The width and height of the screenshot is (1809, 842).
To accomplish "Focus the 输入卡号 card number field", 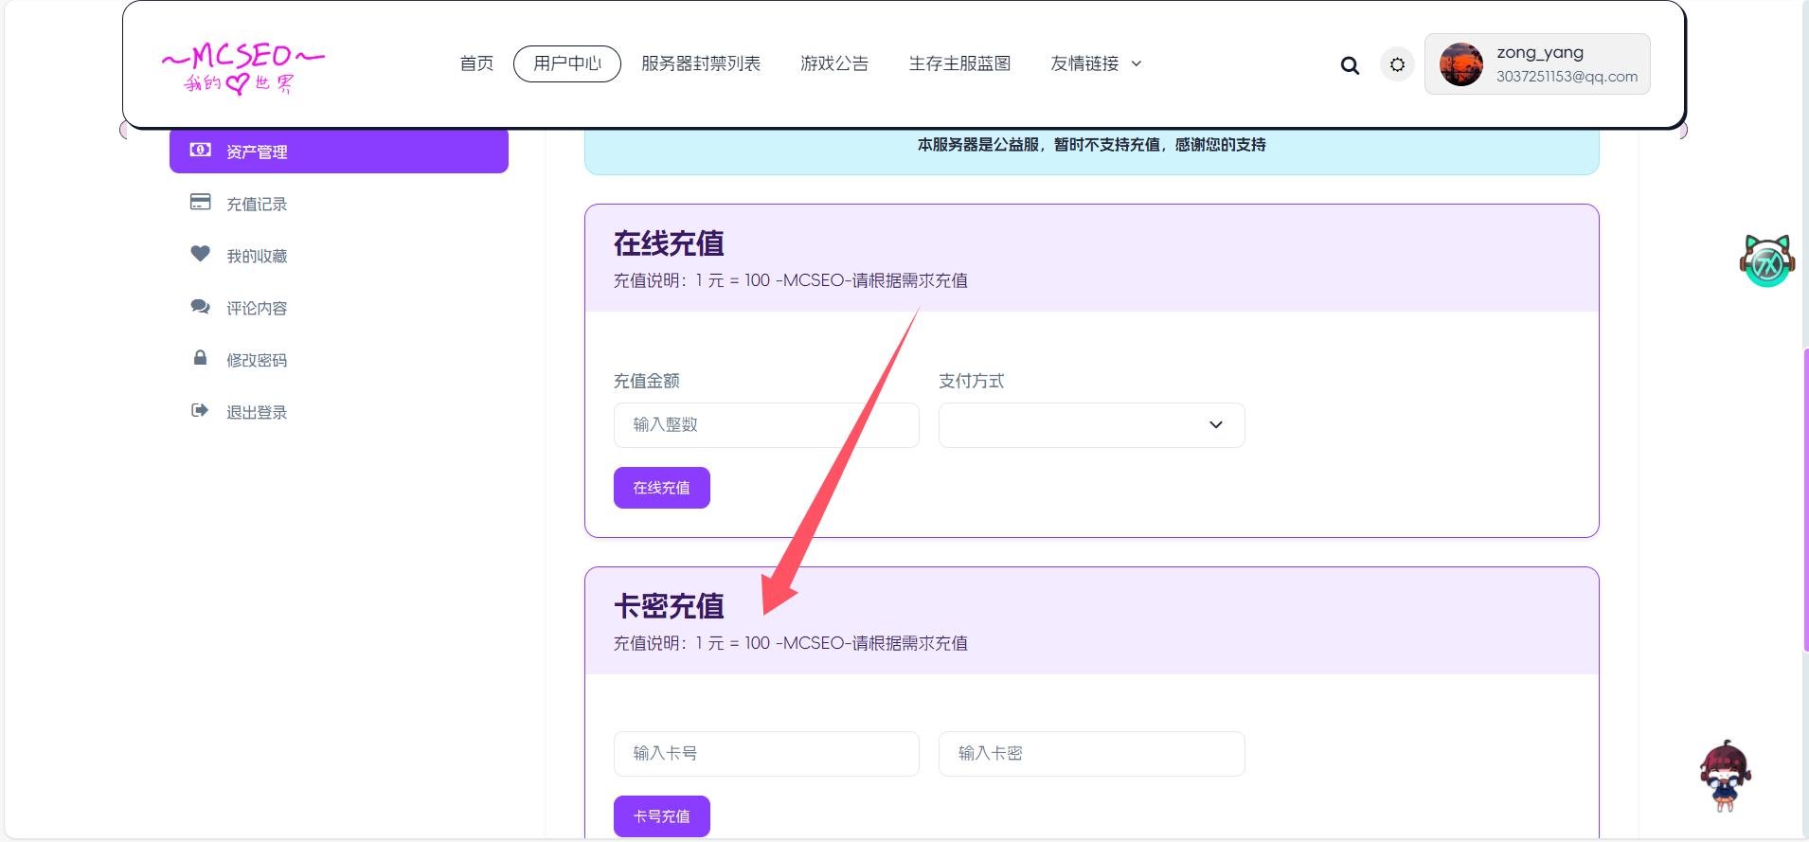I will [x=766, y=754].
